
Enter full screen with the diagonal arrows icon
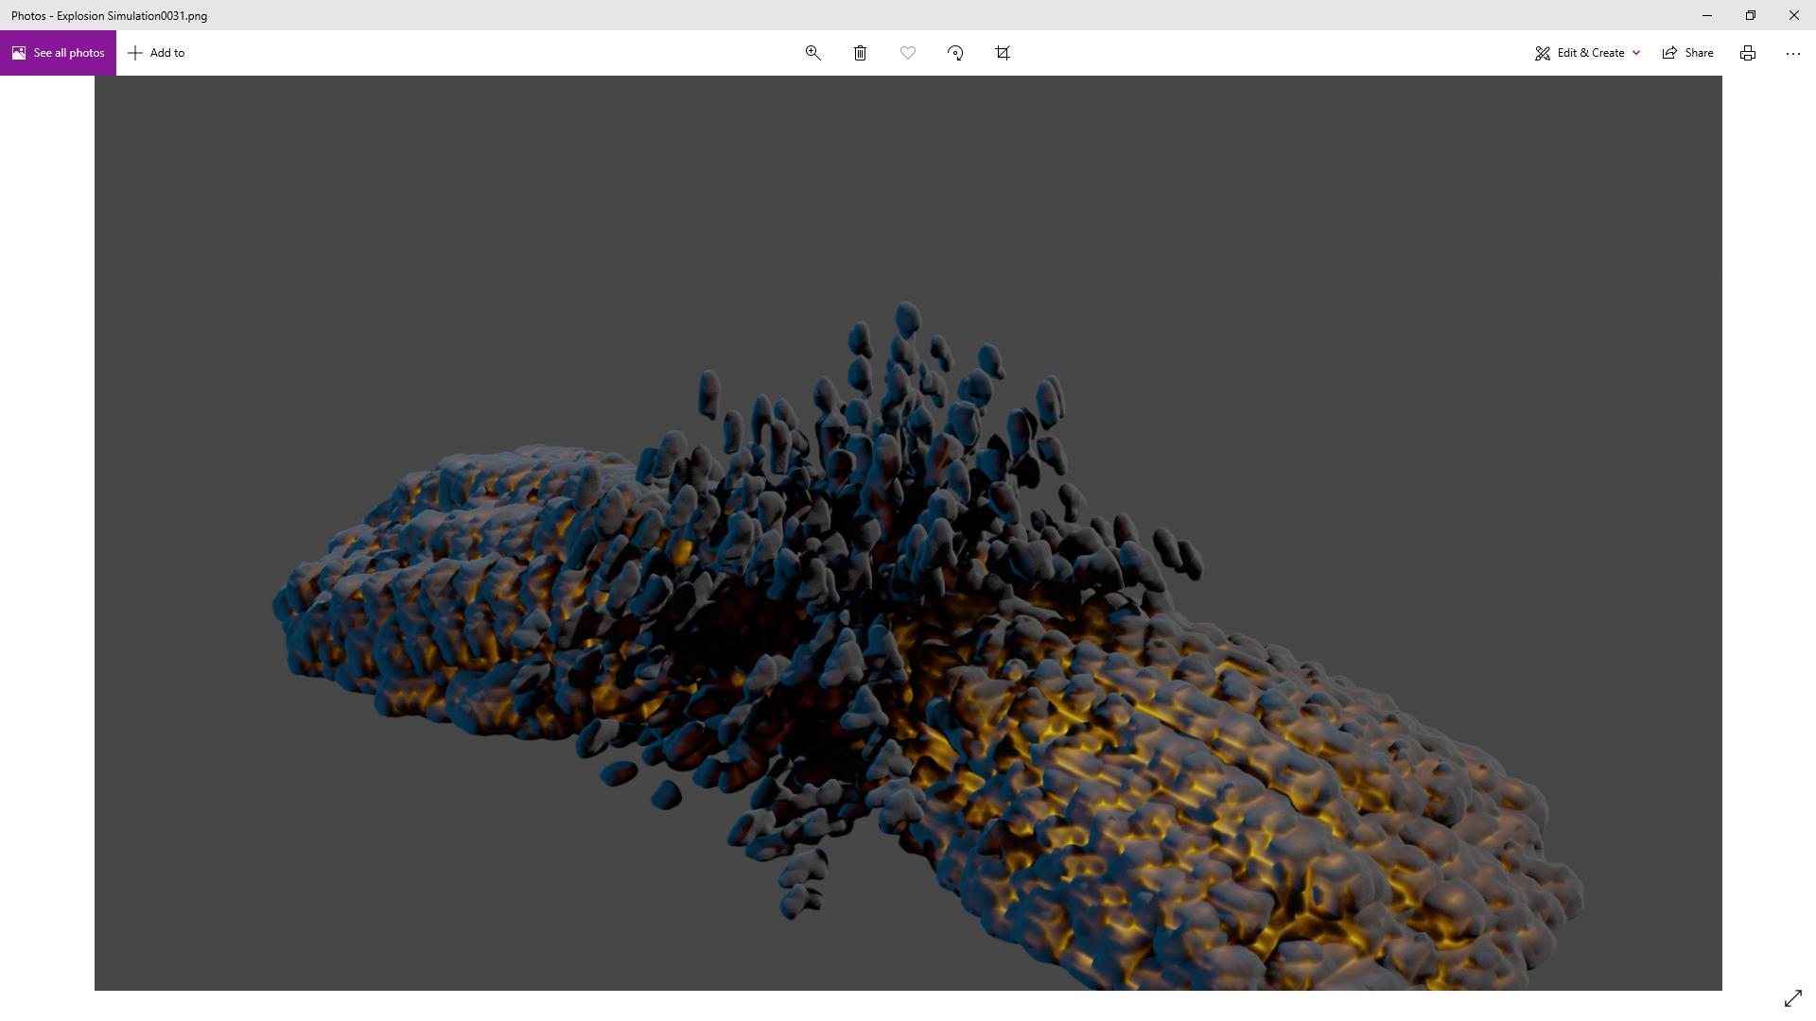tap(1792, 998)
